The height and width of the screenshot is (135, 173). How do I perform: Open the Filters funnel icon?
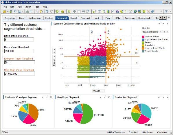point(166,11)
